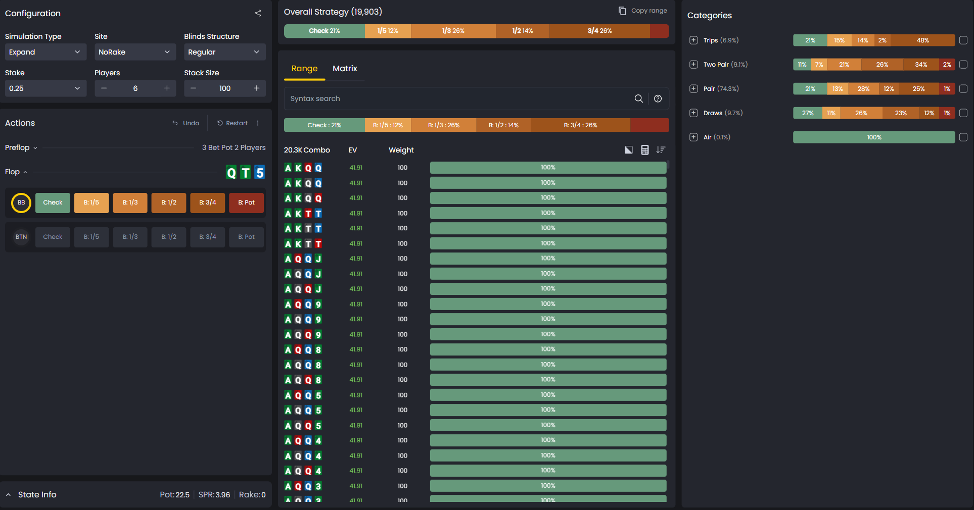Viewport: 974px width, 510px height.
Task: Click the 20.3K Combo column header
Action: 307,150
